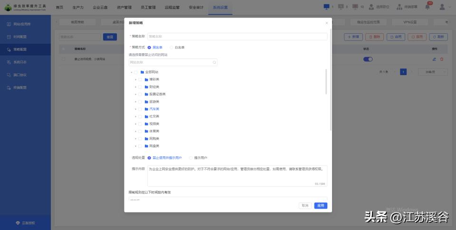This screenshot has height=230, width=456.
Task: Click the folder icon beside 视频类
Action: coord(147,124)
